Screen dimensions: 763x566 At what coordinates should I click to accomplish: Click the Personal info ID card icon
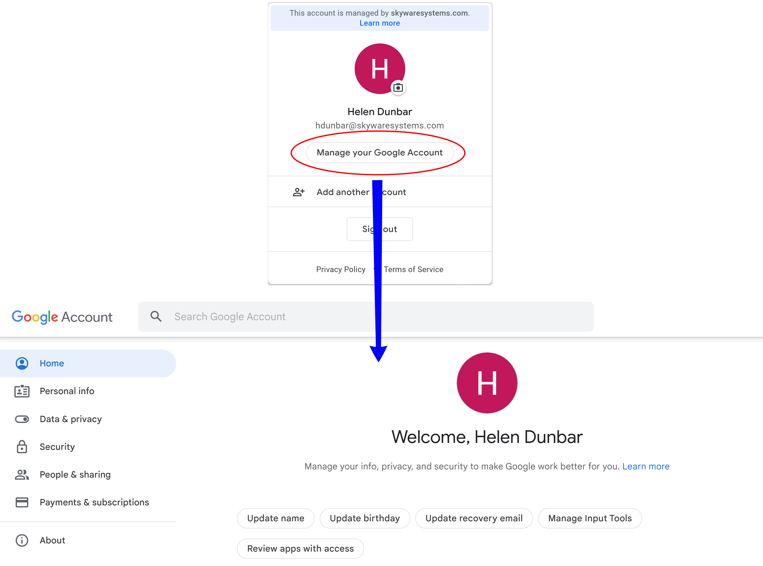(x=22, y=391)
